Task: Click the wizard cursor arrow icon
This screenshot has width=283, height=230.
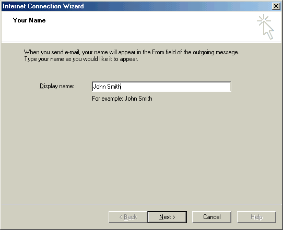Action: click(x=268, y=31)
